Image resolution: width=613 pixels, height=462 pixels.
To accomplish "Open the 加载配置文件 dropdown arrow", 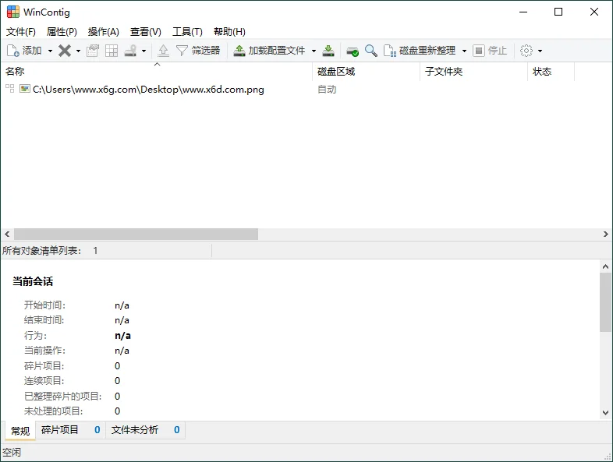I will point(314,51).
